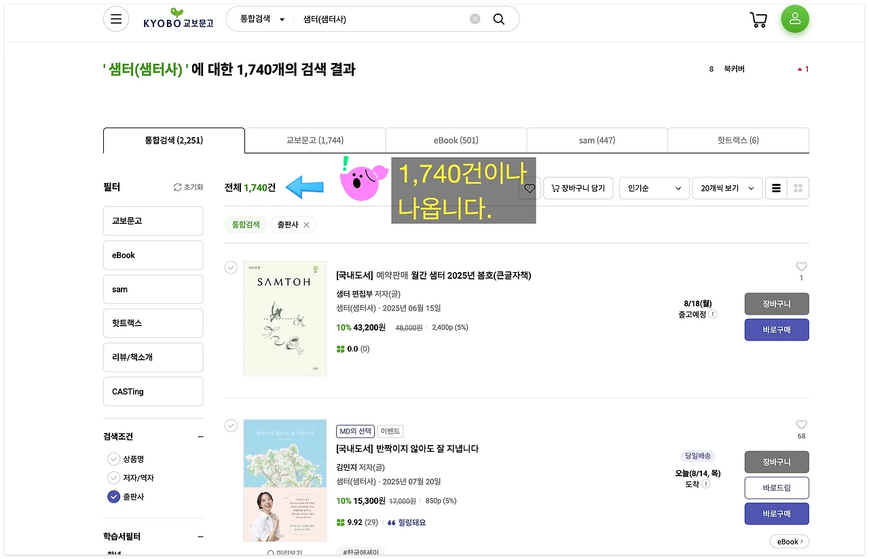Click the 바로드림 button
The width and height of the screenshot is (869, 559).
[x=777, y=488]
